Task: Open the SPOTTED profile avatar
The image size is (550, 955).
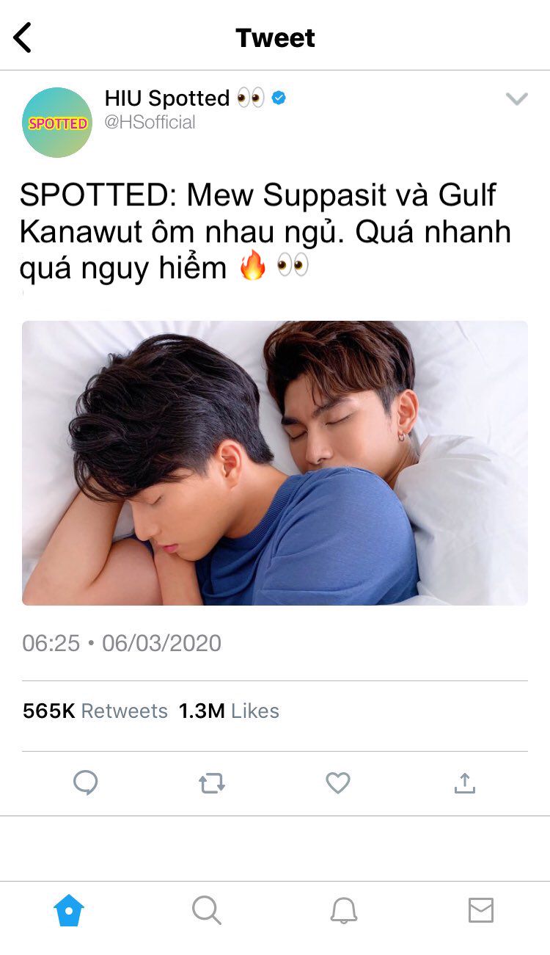Action: 57,123
